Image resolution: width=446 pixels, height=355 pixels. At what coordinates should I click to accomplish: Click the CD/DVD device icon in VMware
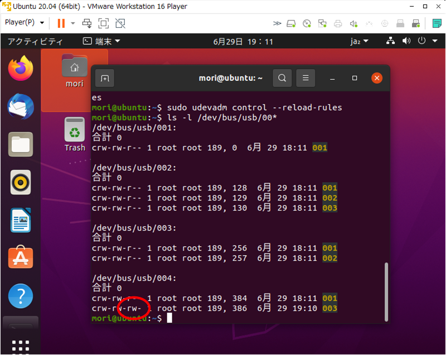pyautogui.click(x=307, y=23)
